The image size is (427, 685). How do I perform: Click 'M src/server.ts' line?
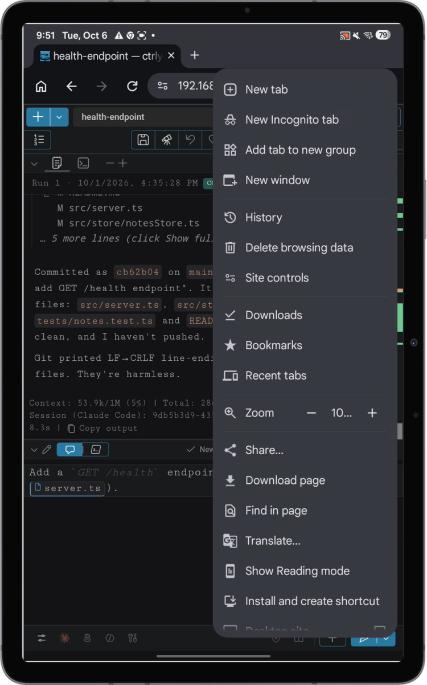tap(100, 208)
